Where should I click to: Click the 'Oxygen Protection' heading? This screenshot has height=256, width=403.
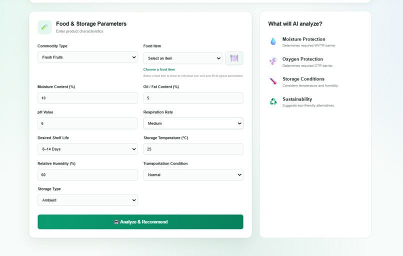(x=302, y=59)
